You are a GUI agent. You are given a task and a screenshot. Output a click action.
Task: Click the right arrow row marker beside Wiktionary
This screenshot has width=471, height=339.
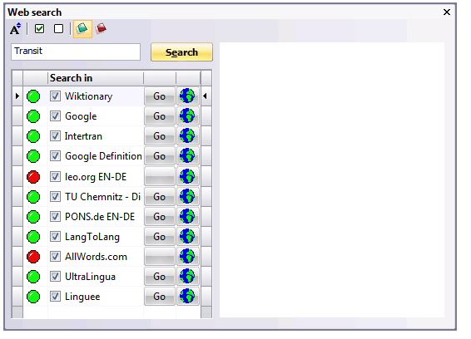pos(17,96)
